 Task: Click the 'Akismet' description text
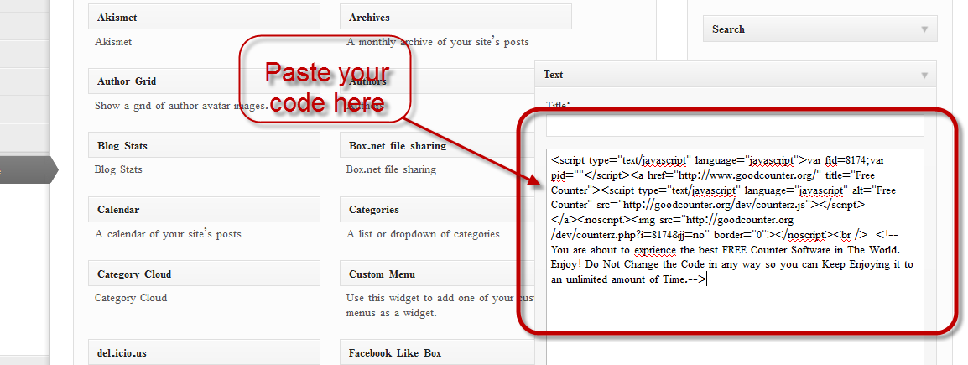(113, 42)
